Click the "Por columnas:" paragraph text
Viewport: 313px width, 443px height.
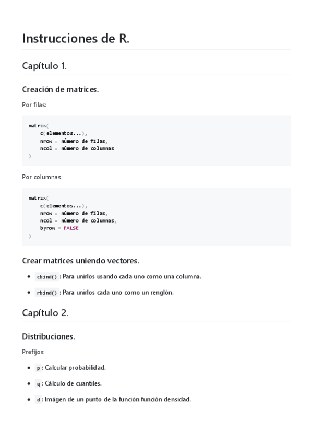click(42, 177)
